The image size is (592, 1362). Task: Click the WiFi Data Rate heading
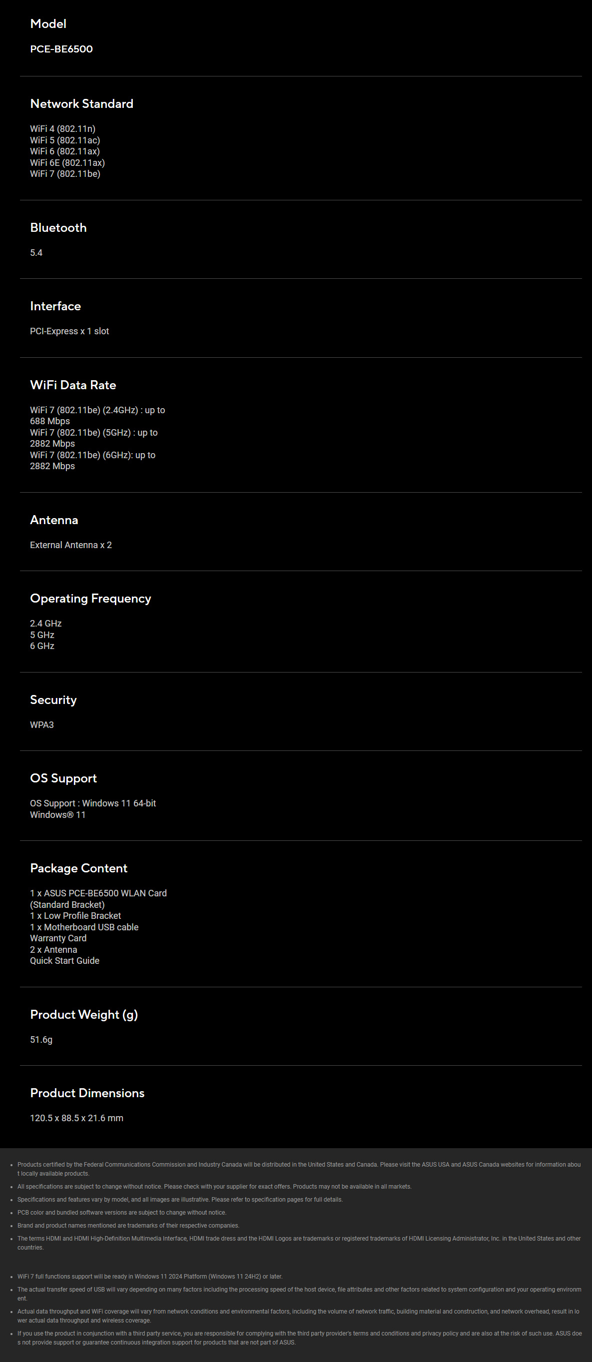[x=73, y=385]
